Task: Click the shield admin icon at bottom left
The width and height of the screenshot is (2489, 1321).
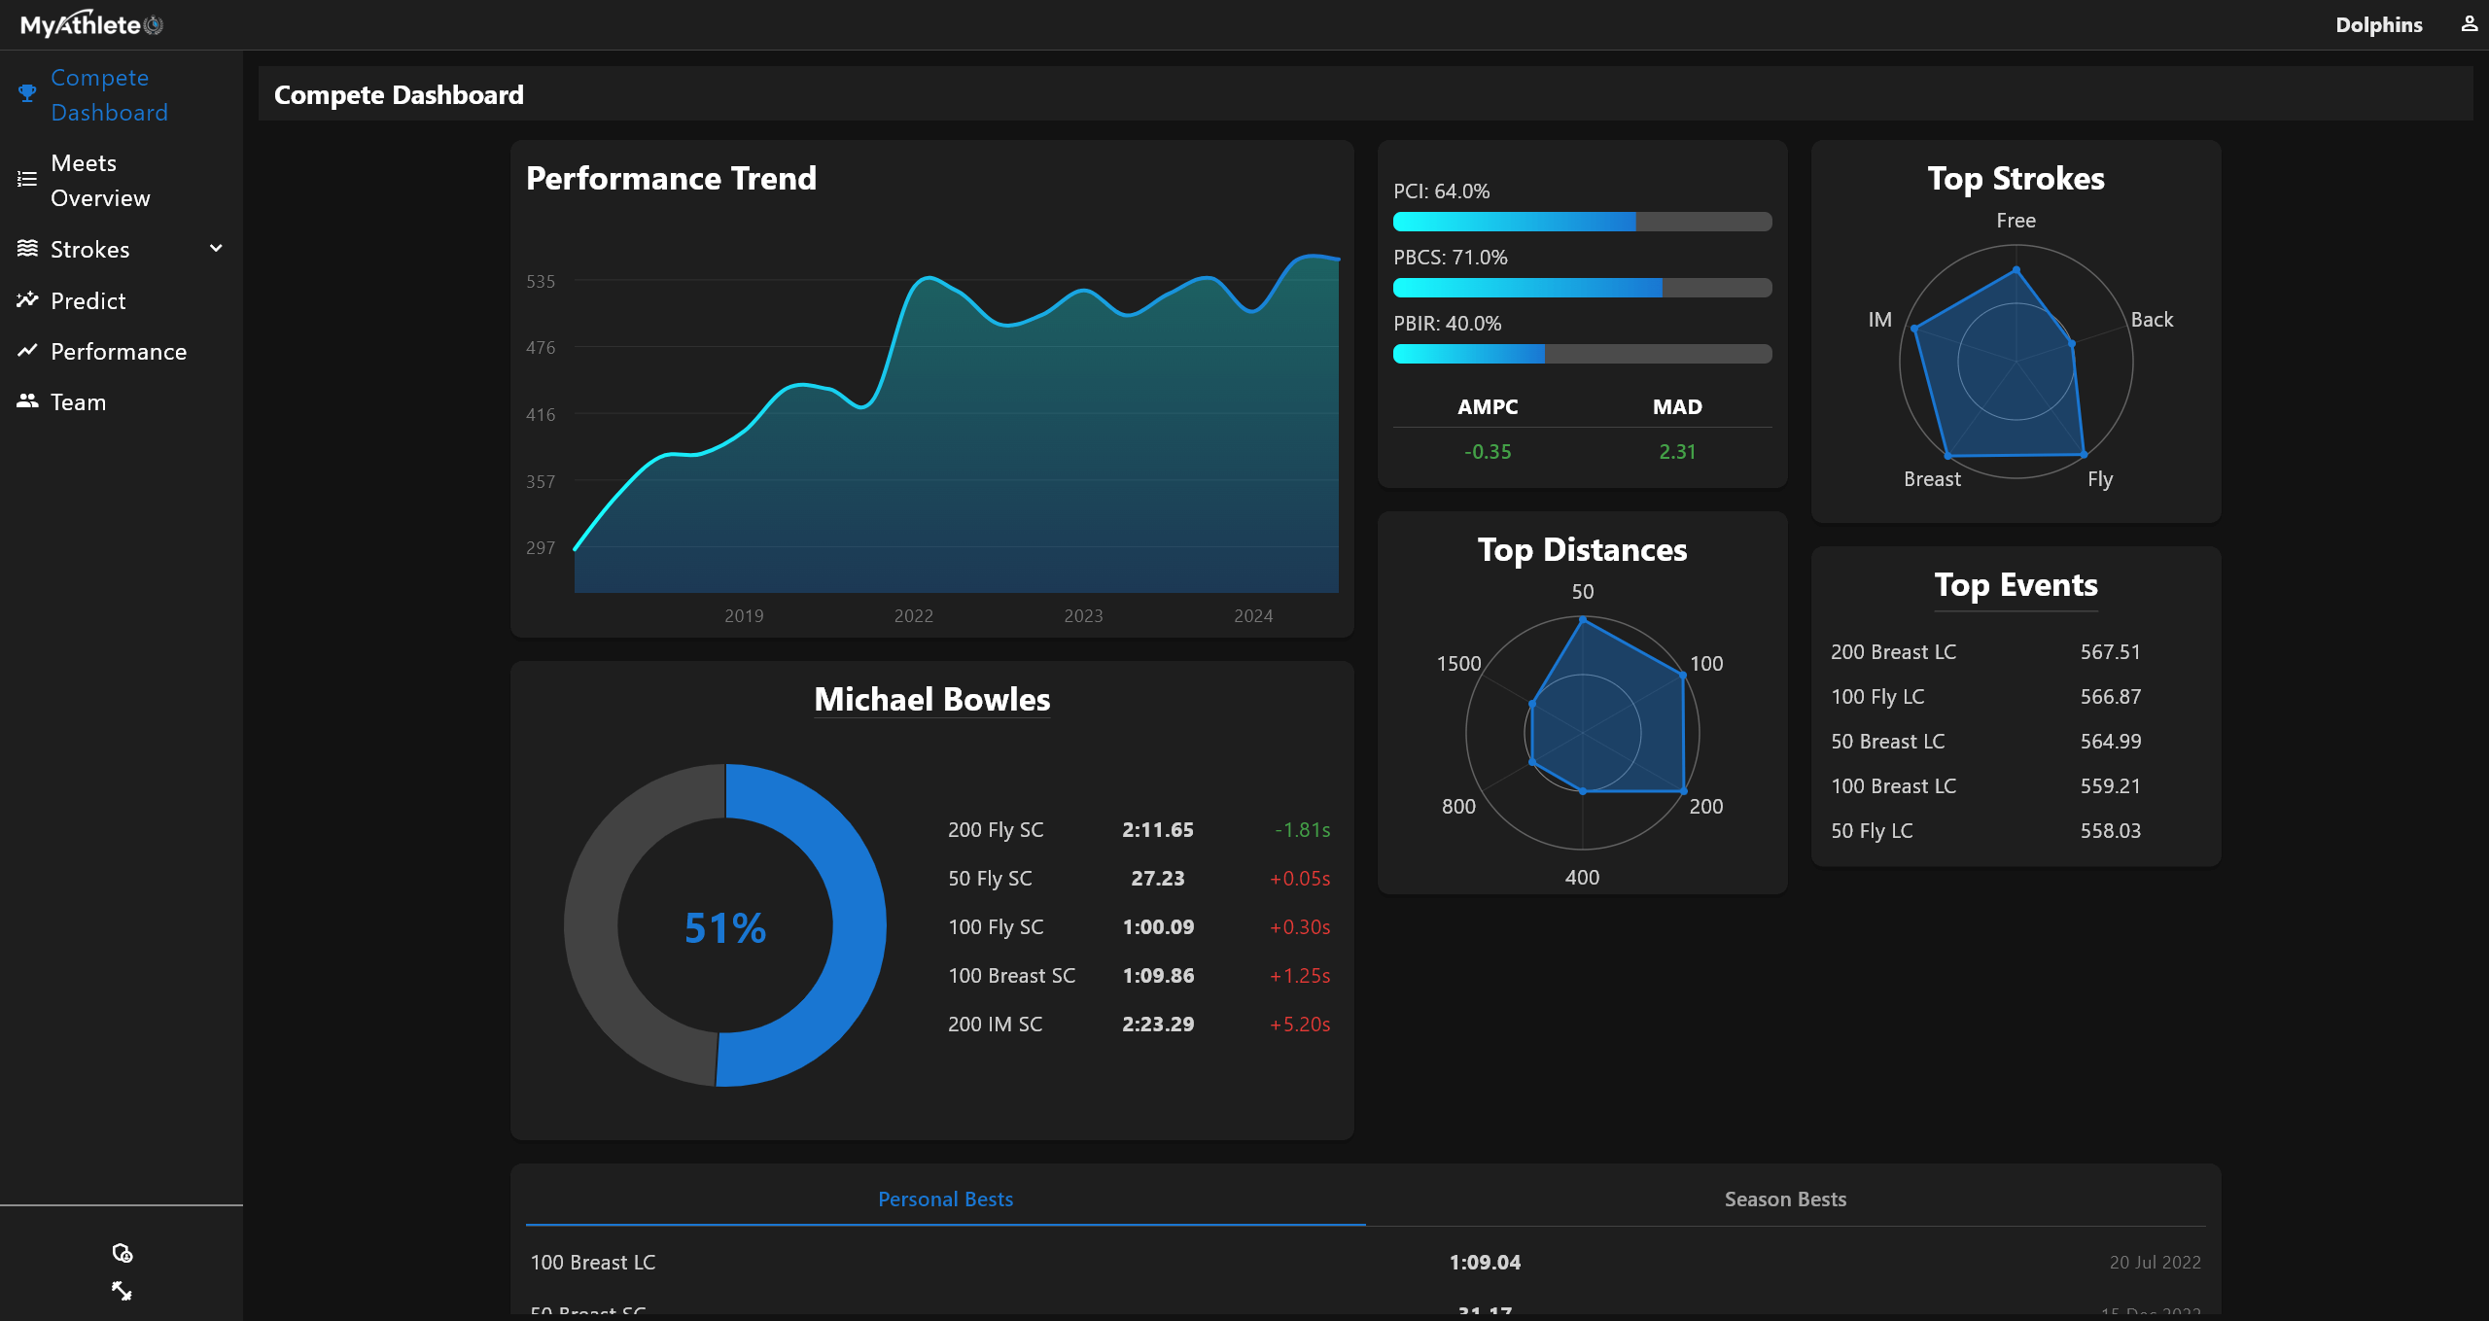Action: point(123,1254)
